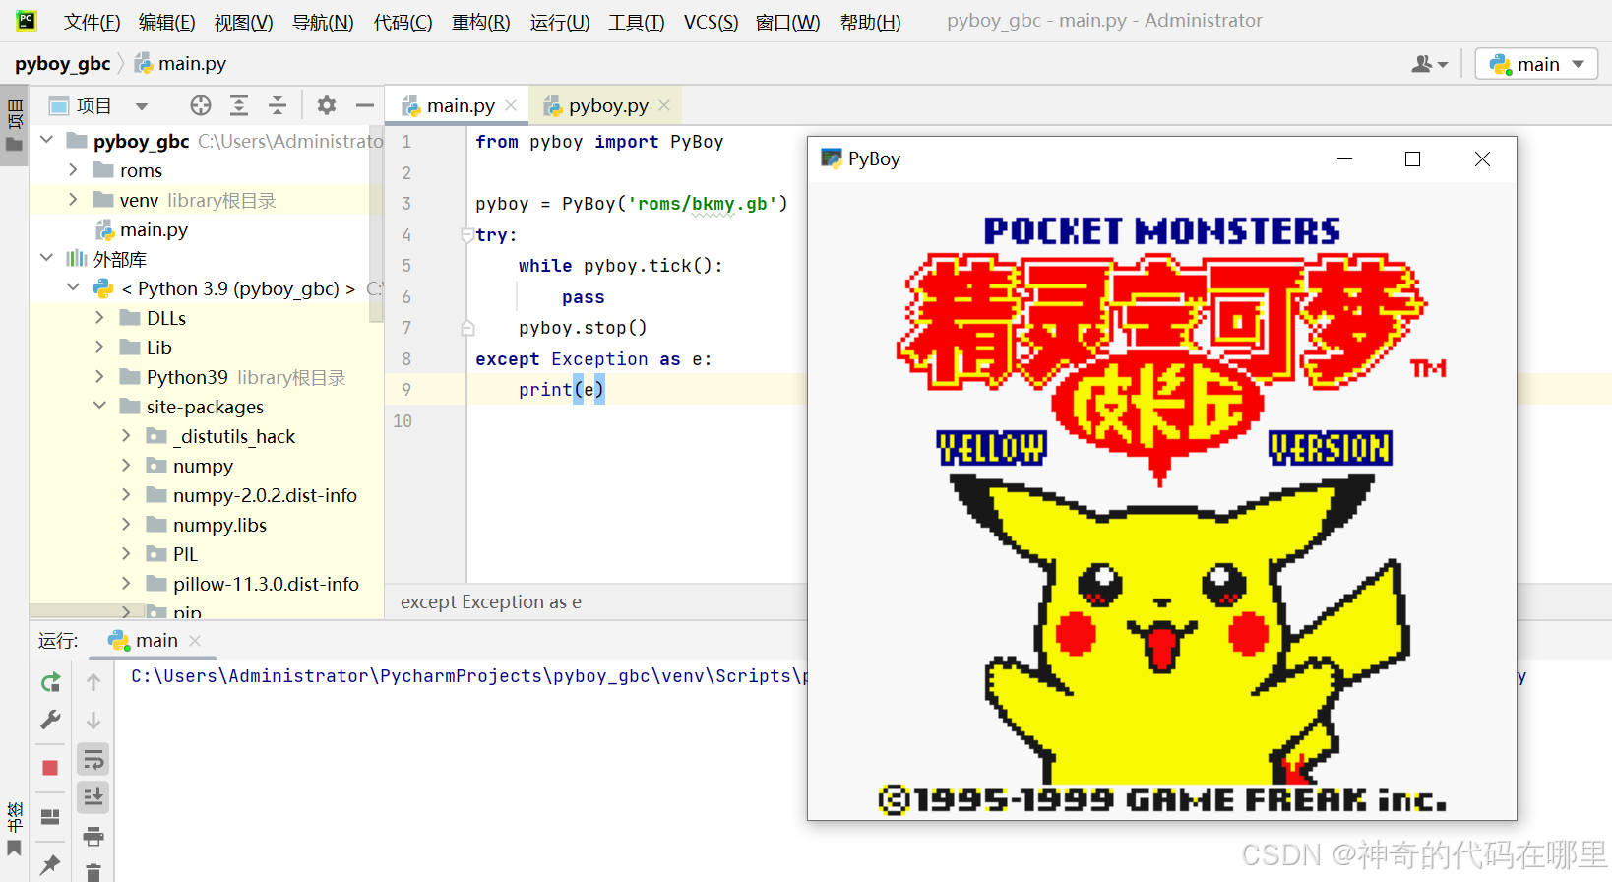Open the 导航(N) menu
Viewport: 1612px width, 882px height.
tap(323, 22)
